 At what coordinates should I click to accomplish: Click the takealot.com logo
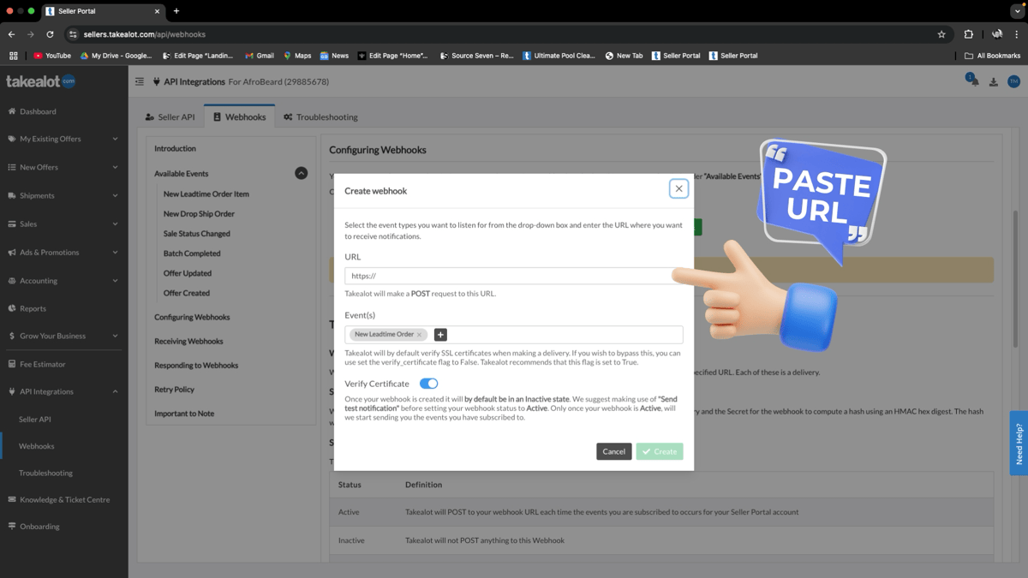tap(40, 81)
